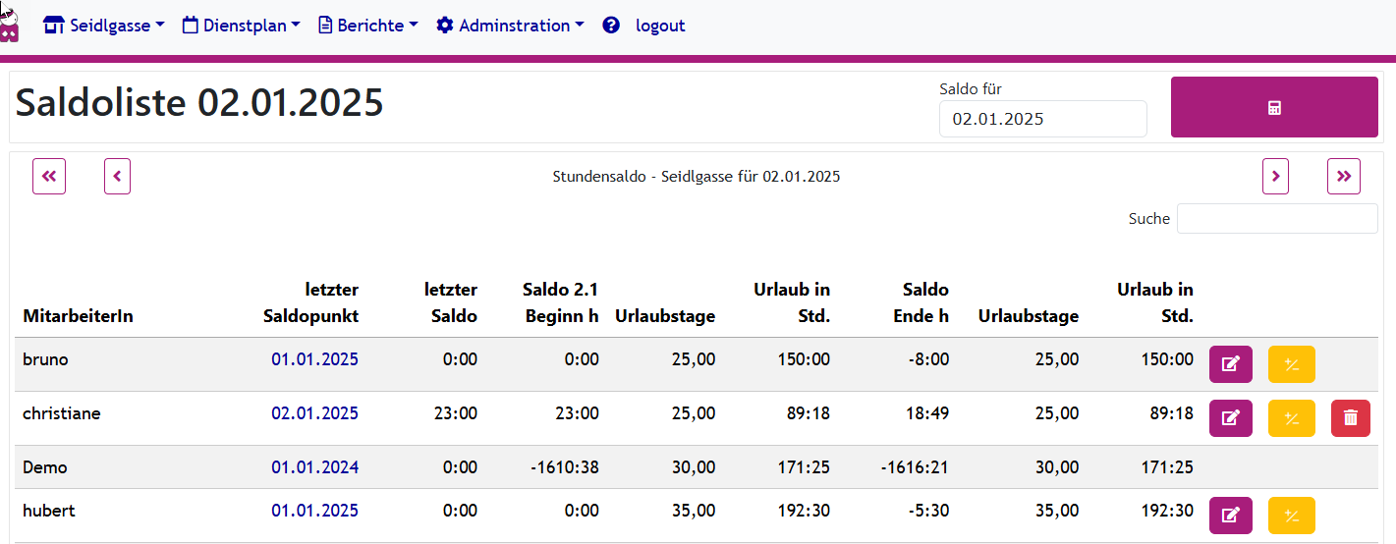Image resolution: width=1396 pixels, height=544 pixels.
Task: Expand the Seidlgasse dropdown menu
Action: coord(104,26)
